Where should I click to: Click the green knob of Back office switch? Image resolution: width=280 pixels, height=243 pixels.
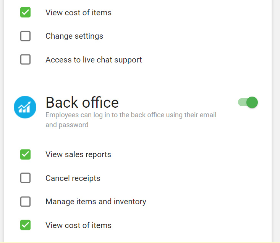point(252,102)
